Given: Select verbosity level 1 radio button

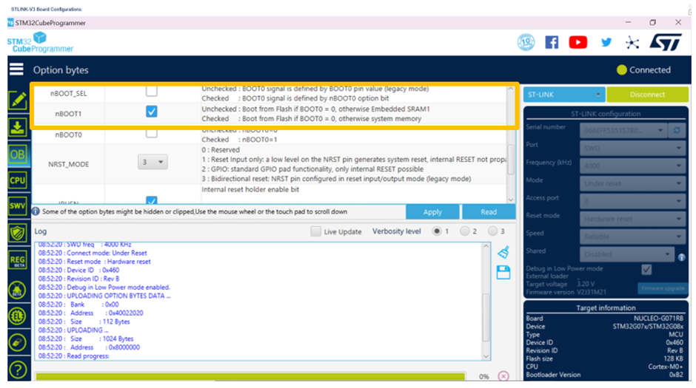Looking at the screenshot, I should pos(437,231).
